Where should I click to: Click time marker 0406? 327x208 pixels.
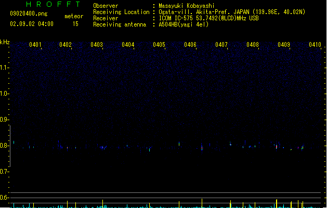coord(190,45)
